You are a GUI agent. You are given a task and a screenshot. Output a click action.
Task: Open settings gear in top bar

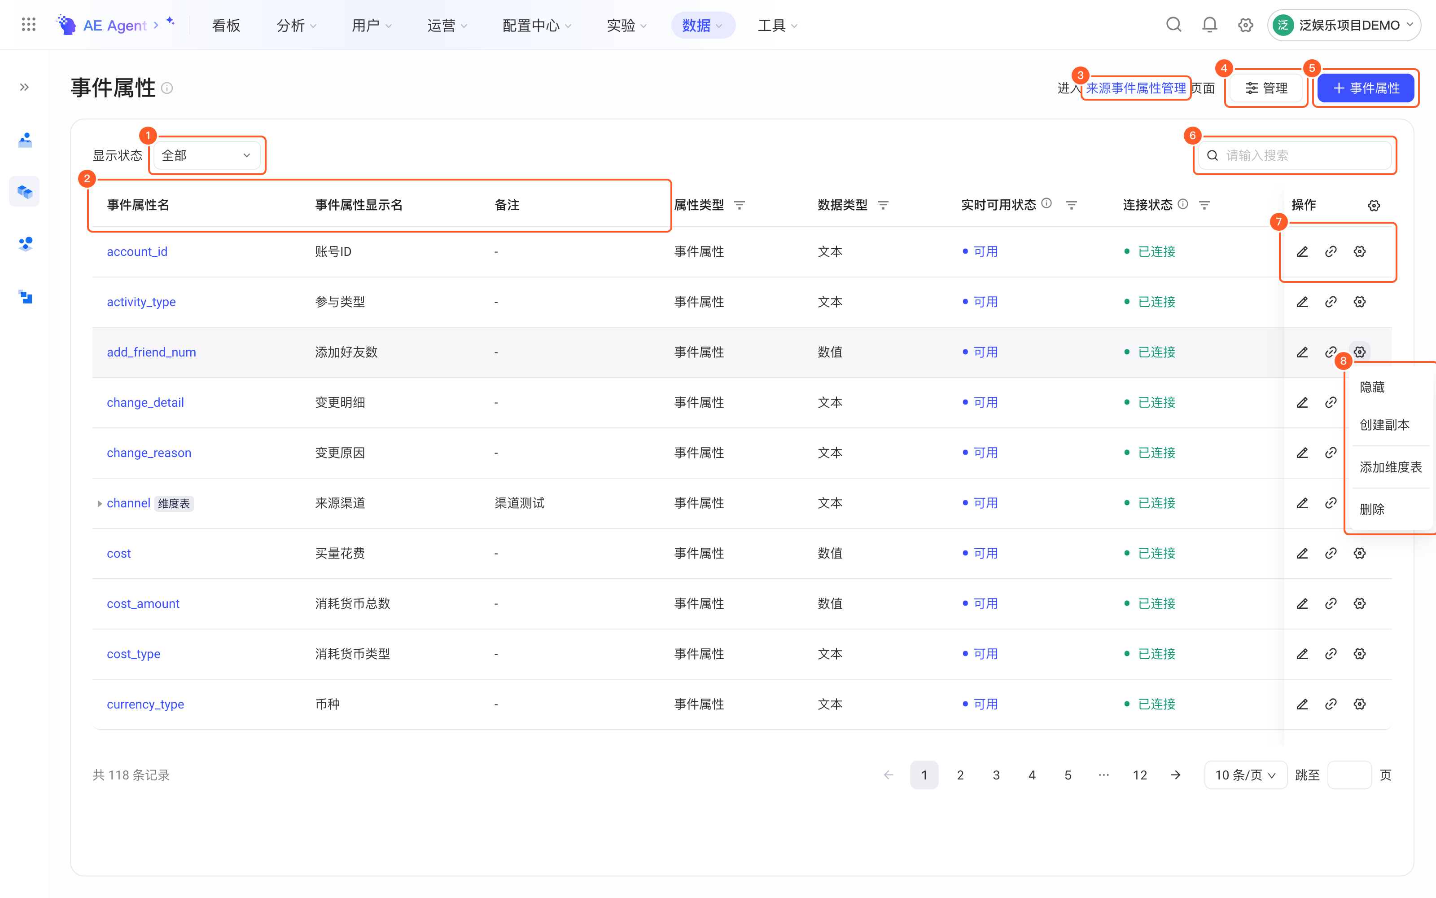(1245, 25)
